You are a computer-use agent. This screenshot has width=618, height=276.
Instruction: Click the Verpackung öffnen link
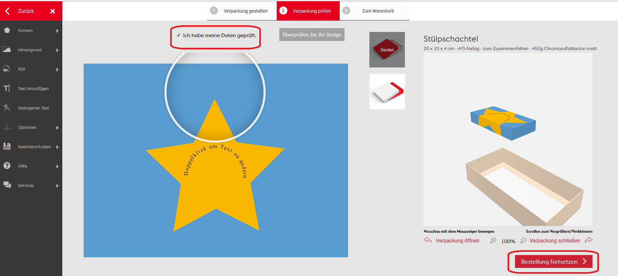[x=457, y=241]
